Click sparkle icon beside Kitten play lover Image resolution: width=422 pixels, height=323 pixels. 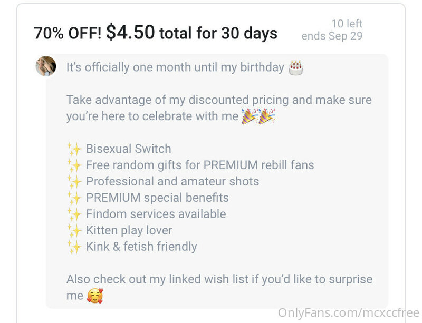click(x=74, y=230)
